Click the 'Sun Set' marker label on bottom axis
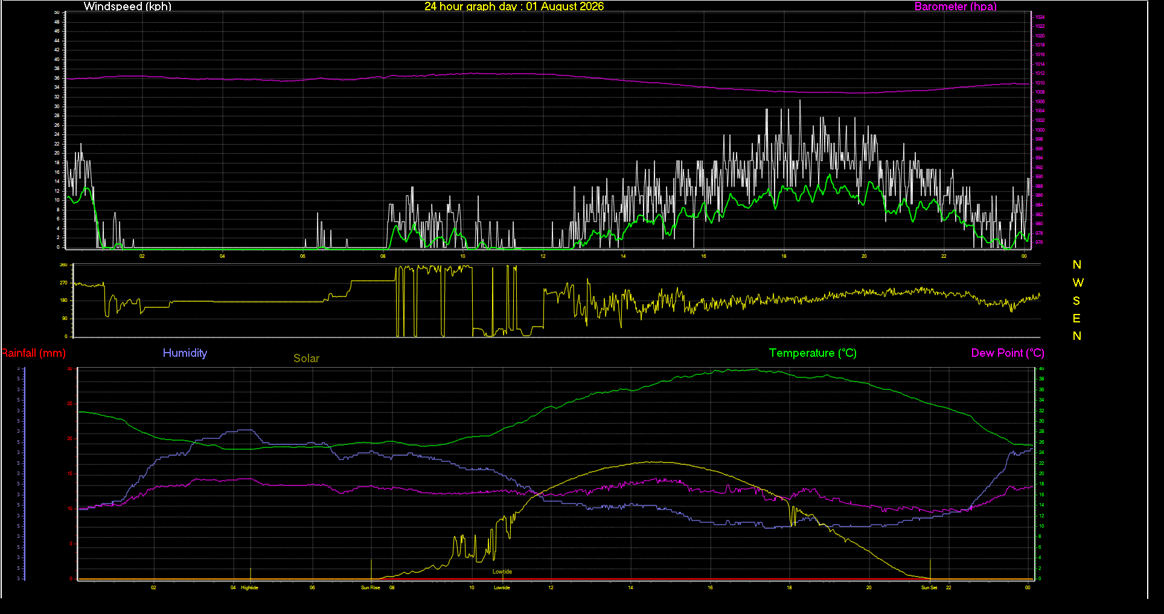This screenshot has width=1164, height=614. click(x=929, y=587)
